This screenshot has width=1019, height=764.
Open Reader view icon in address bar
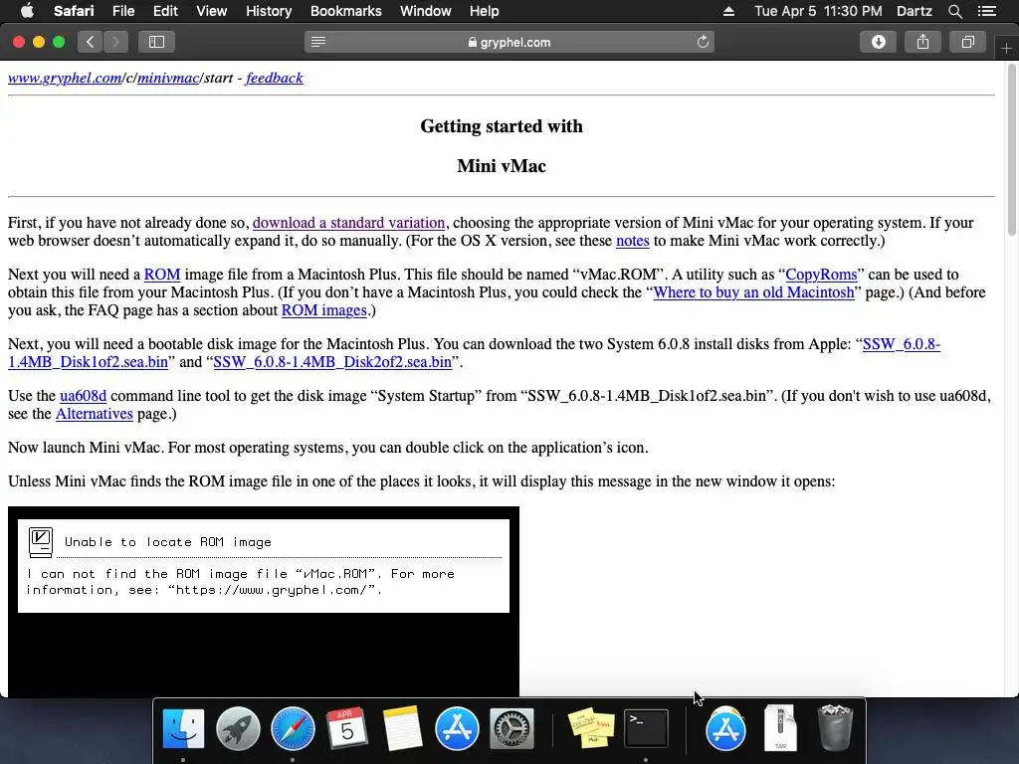coord(317,42)
